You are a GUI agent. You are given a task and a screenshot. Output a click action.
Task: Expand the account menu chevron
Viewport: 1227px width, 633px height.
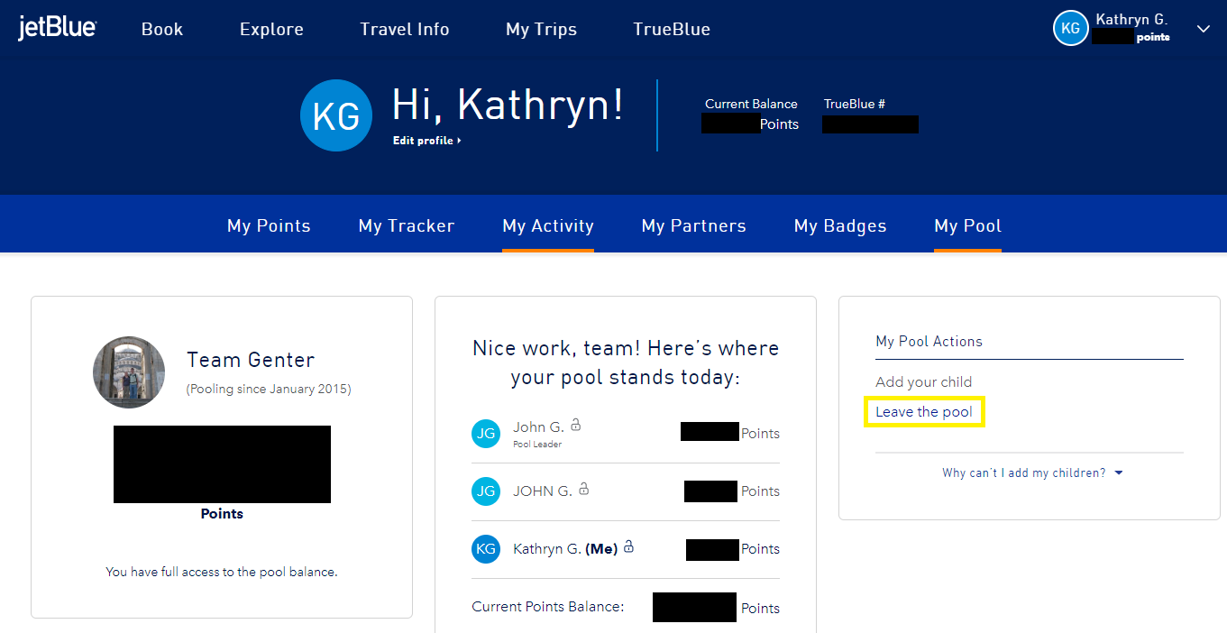tap(1203, 29)
